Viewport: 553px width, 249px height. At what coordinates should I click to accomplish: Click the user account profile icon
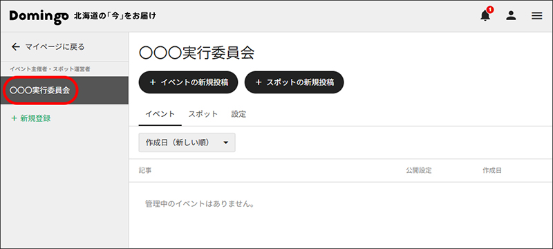point(511,16)
